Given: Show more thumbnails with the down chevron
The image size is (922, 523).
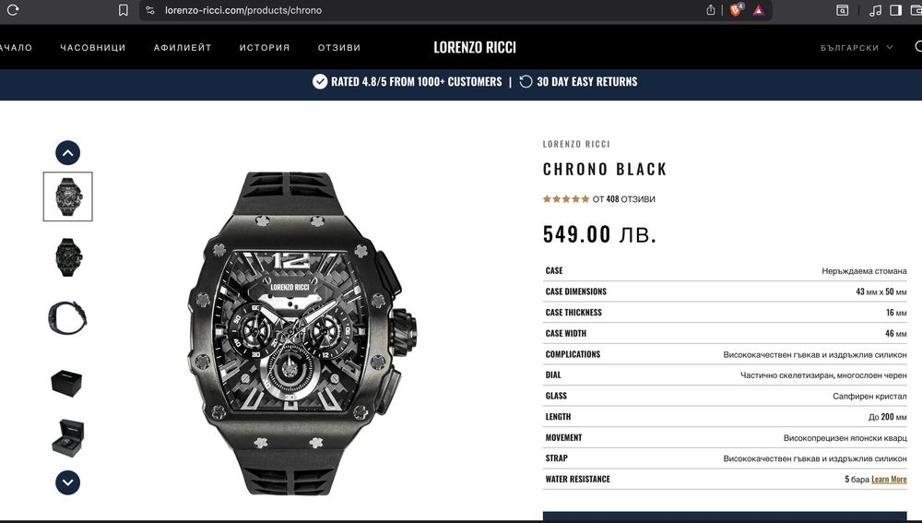Looking at the screenshot, I should pyautogui.click(x=67, y=482).
